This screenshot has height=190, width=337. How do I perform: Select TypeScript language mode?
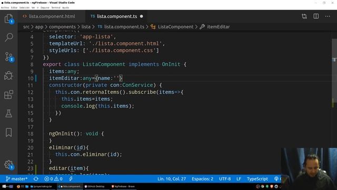pyautogui.click(x=257, y=179)
